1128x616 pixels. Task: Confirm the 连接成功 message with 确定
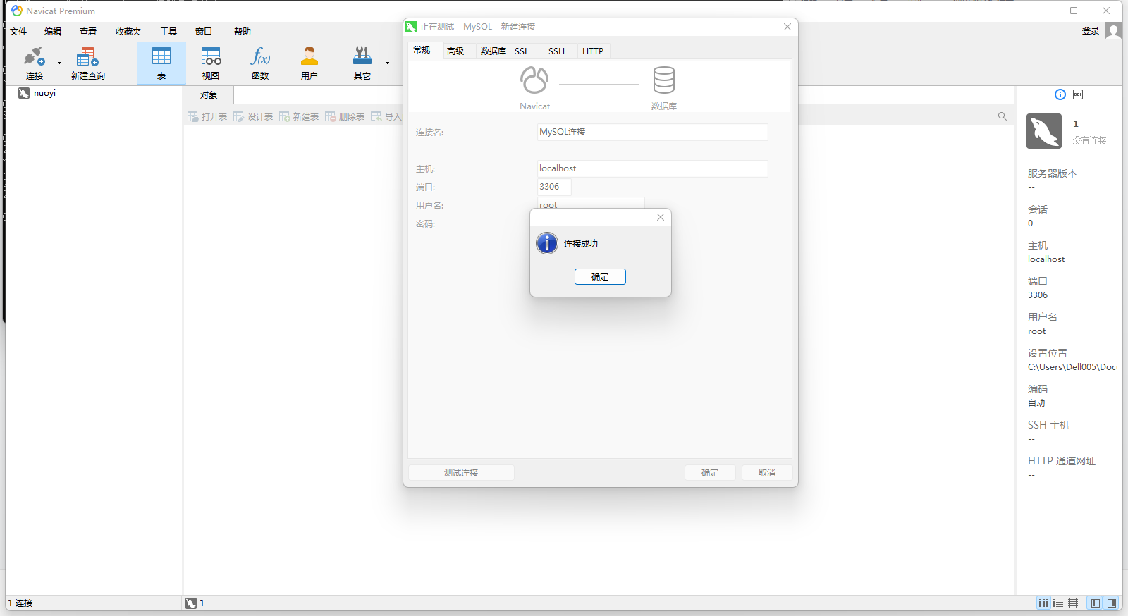[x=600, y=277]
